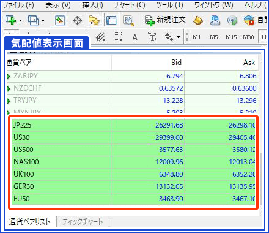
Task: Select the EU50 symbol row
Action: [x=133, y=199]
